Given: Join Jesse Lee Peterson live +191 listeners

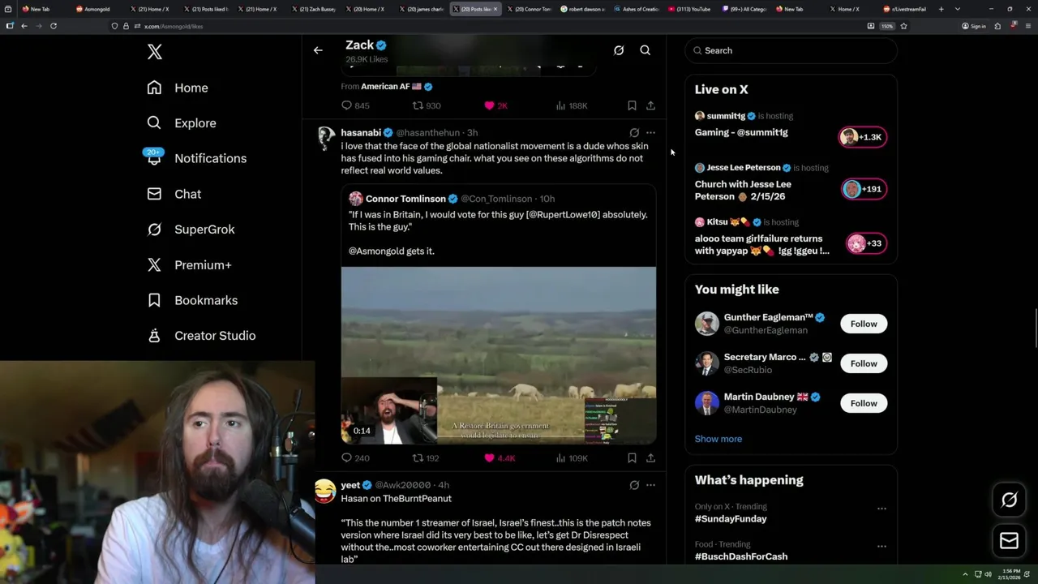Looking at the screenshot, I should [864, 189].
